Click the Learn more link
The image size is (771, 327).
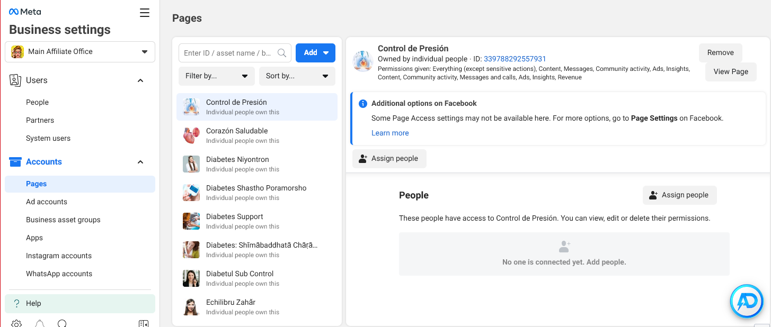tap(390, 133)
